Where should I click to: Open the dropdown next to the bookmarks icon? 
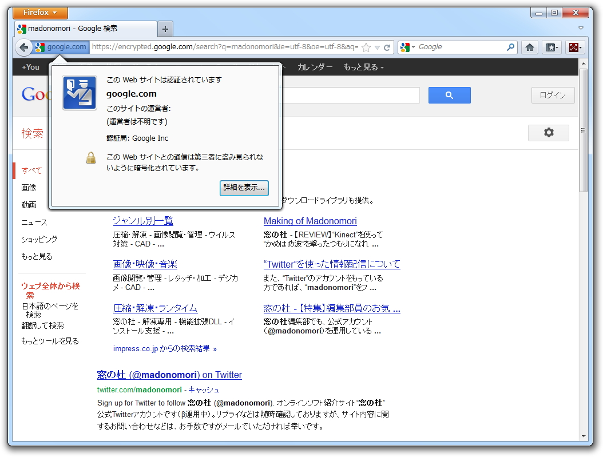[x=557, y=47]
